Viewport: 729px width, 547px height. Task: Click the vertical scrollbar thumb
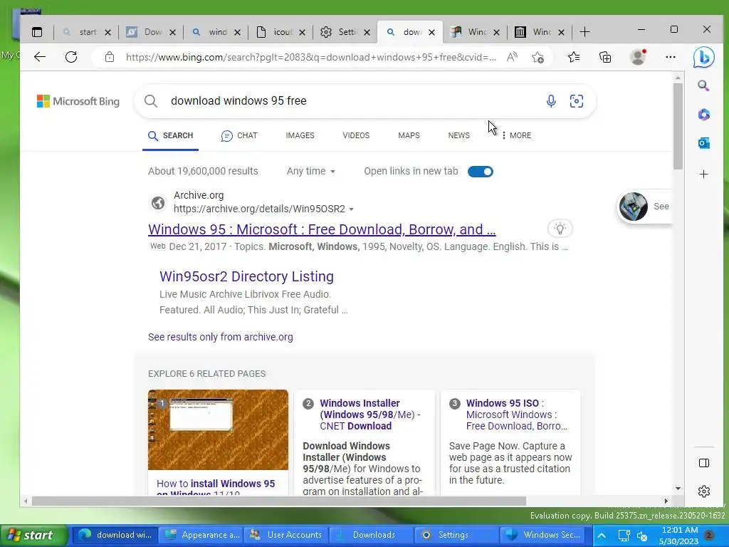(678, 127)
